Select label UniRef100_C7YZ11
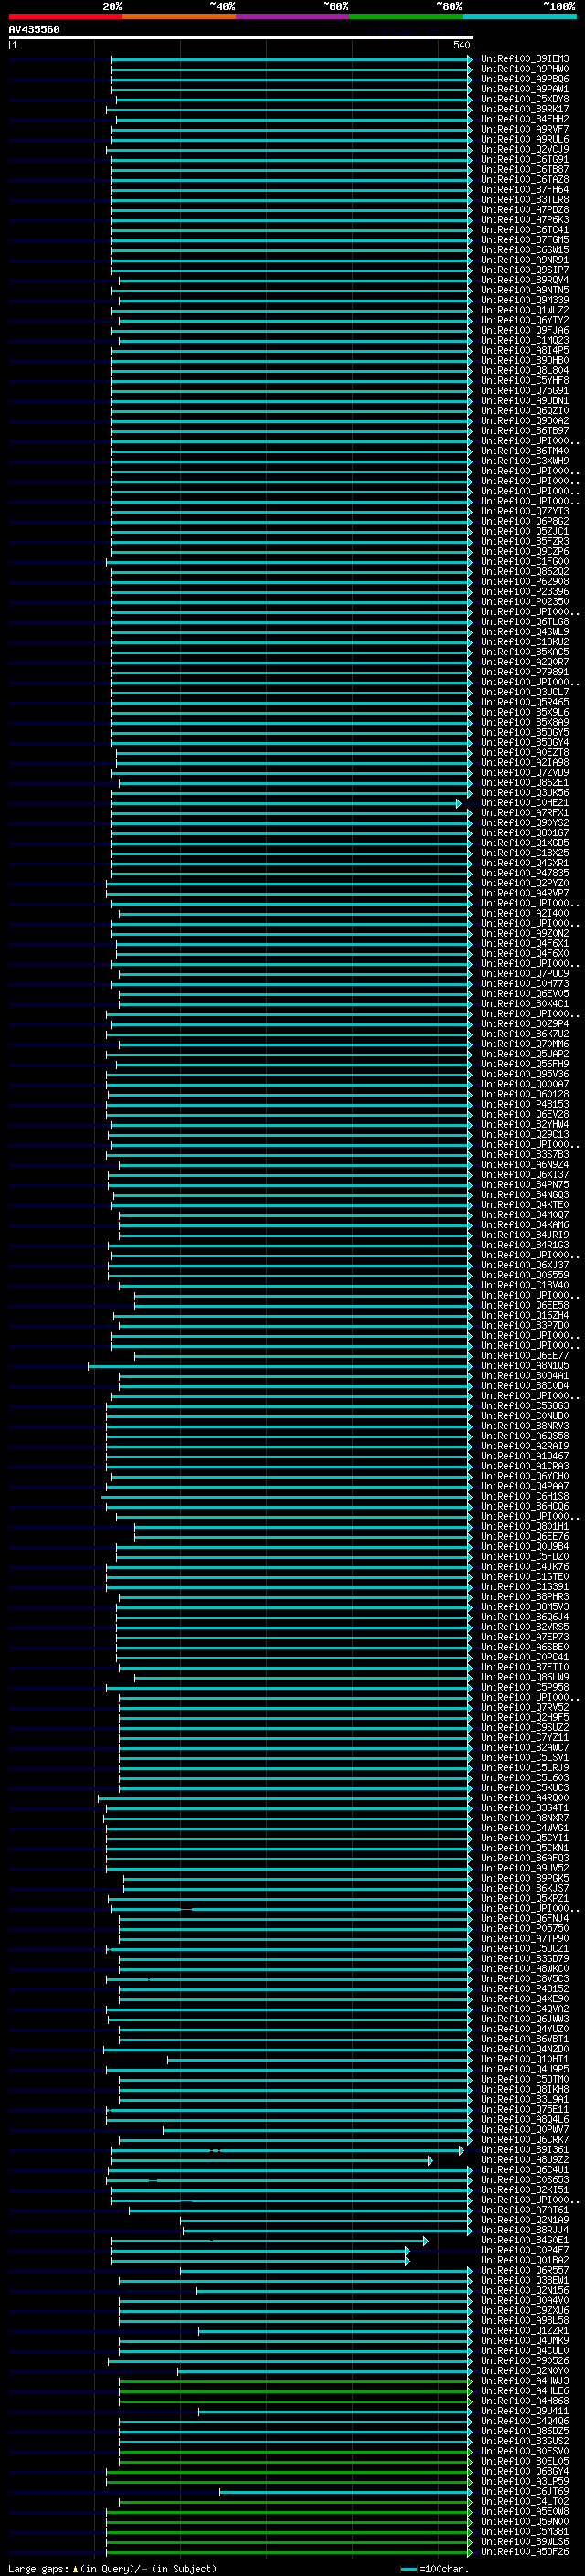 (x=524, y=1737)
